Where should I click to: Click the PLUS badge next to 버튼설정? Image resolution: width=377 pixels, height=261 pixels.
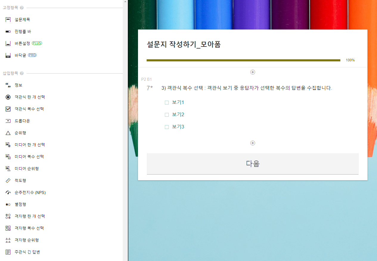(37, 43)
